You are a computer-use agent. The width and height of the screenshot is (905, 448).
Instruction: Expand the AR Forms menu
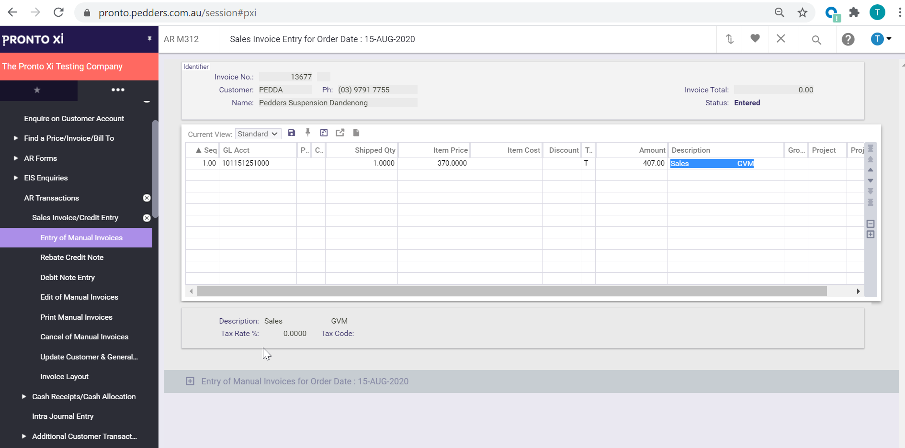pyautogui.click(x=16, y=158)
